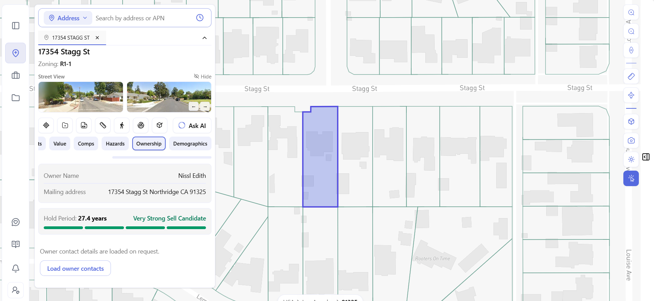Reset map north compass icon
This screenshot has height=301, width=654.
(631, 50)
